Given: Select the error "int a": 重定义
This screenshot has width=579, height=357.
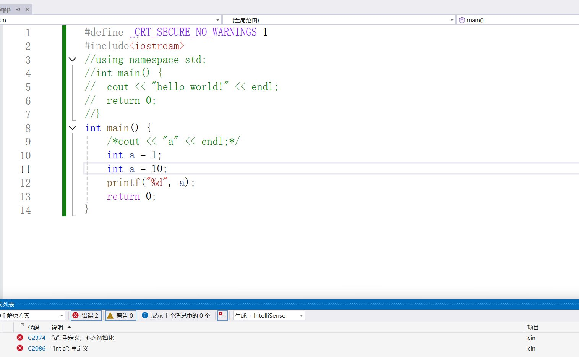Looking at the screenshot, I should pyautogui.click(x=70, y=349).
